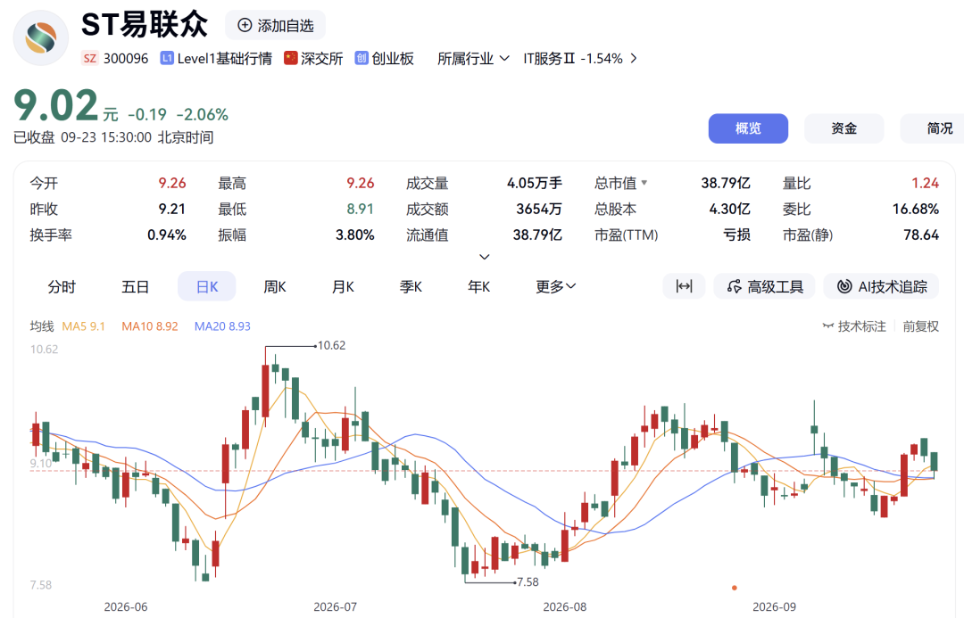
Task: Click the orange event dot on the chart
Action: [x=734, y=588]
